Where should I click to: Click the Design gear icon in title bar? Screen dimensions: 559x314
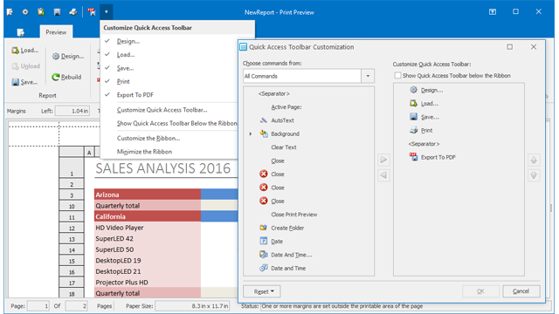(25, 11)
